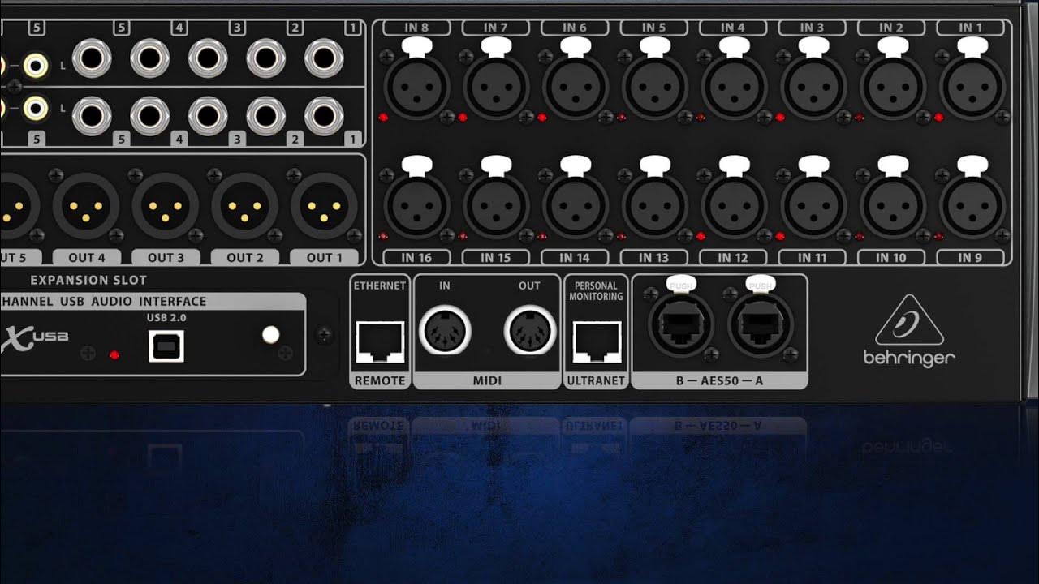
Task: Select the IN 12 XLR input connector
Action: click(734, 206)
